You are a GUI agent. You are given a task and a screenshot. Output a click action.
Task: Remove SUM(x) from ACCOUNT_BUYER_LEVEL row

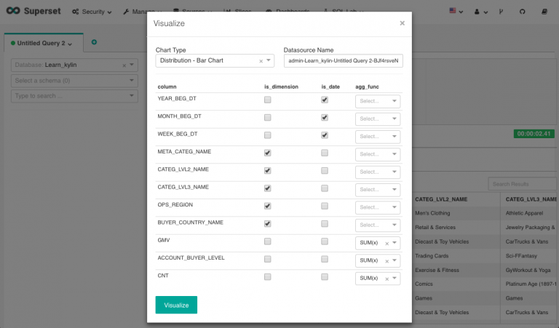pyautogui.click(x=387, y=260)
